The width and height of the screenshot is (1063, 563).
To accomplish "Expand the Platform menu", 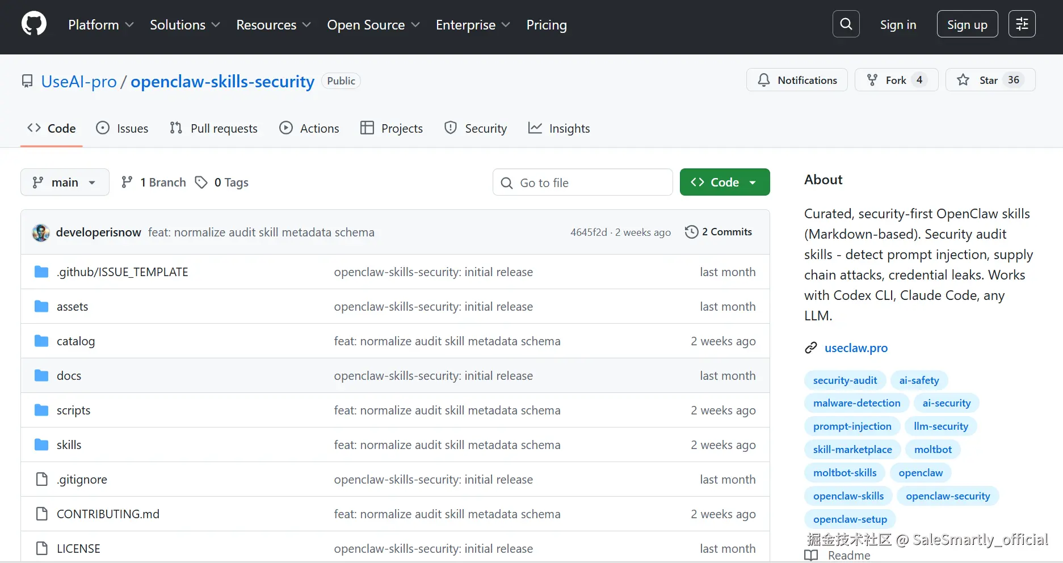I will 101,25.
